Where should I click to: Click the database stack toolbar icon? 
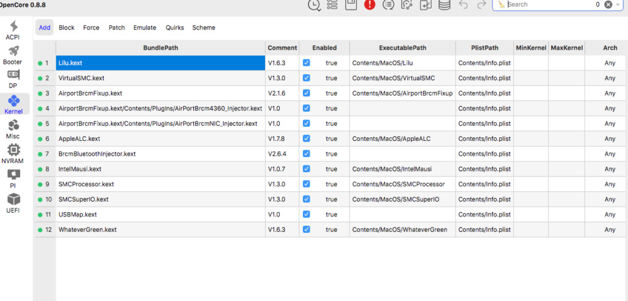click(445, 4)
